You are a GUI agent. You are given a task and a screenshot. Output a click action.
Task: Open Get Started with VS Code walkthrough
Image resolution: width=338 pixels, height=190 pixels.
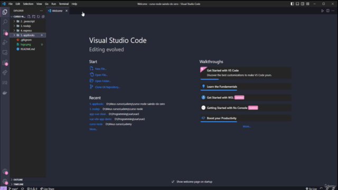click(246, 73)
